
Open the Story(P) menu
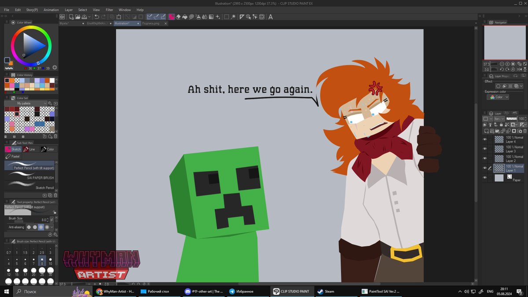[32, 10]
